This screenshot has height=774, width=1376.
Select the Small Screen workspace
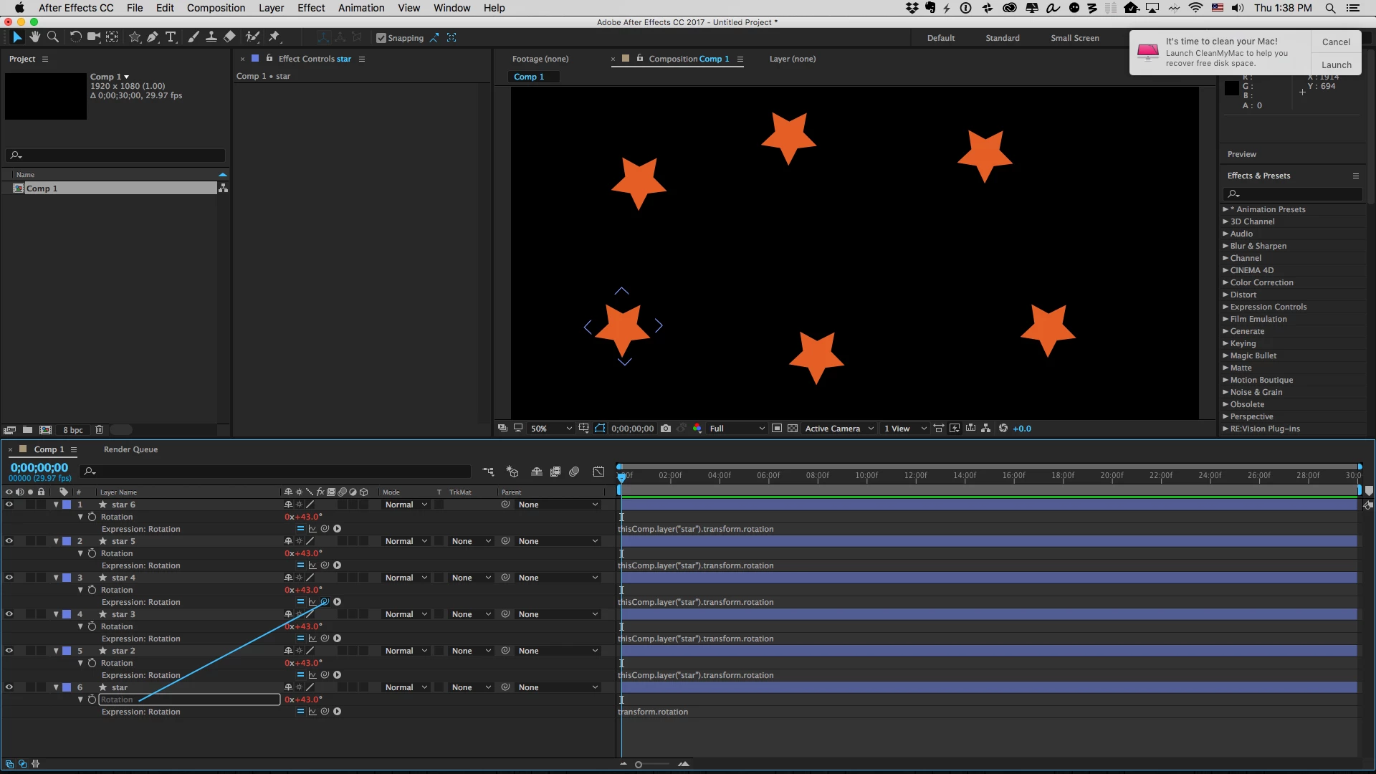click(1074, 38)
